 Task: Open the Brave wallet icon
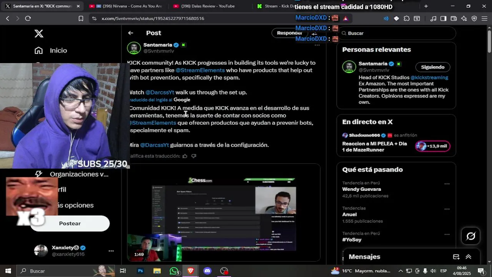(454, 18)
